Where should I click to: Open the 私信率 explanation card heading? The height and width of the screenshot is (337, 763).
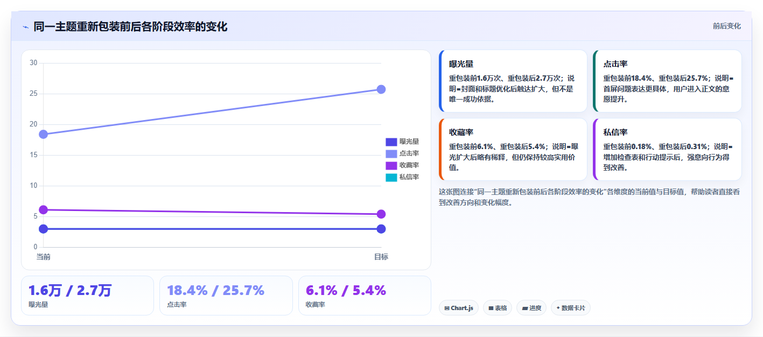615,132
